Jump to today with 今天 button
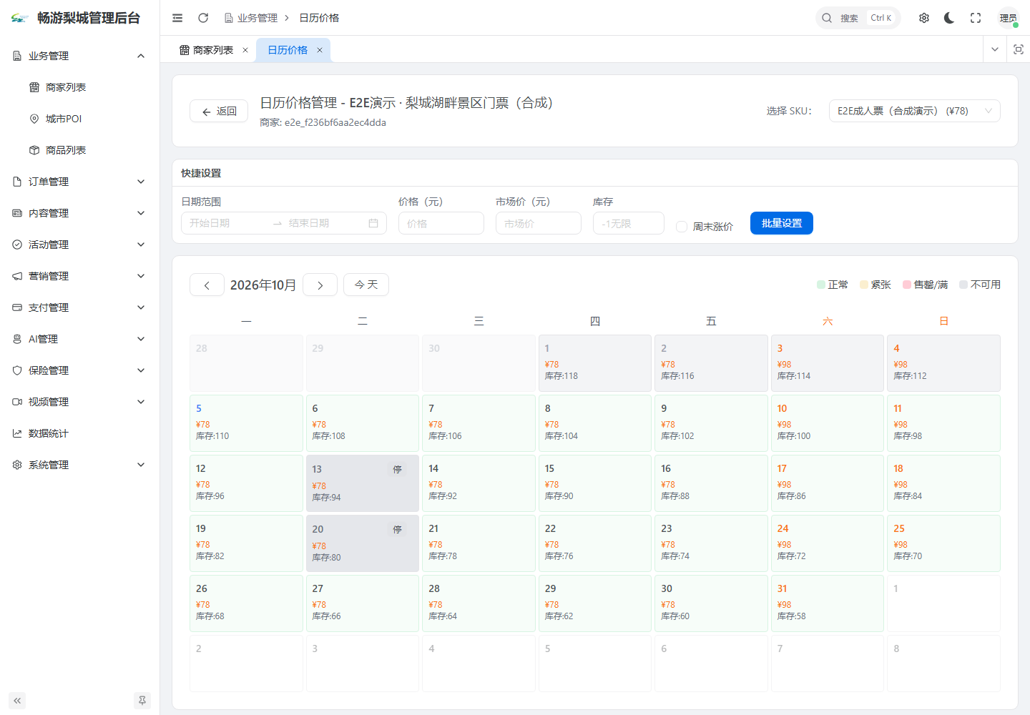 (x=366, y=285)
